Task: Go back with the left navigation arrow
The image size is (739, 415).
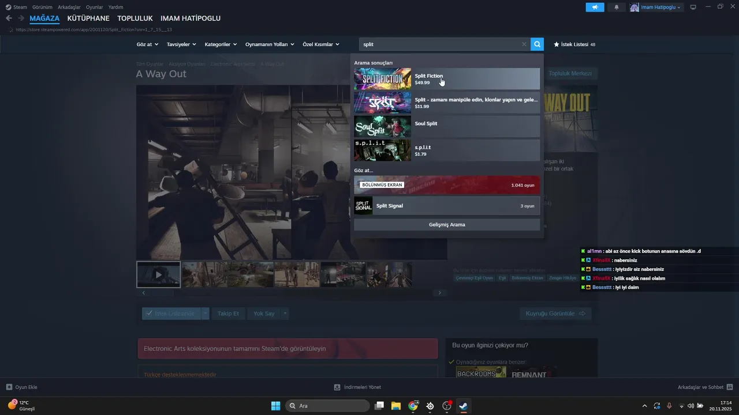Action: [9, 18]
